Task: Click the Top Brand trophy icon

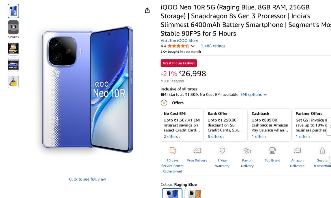Action: coord(272,151)
